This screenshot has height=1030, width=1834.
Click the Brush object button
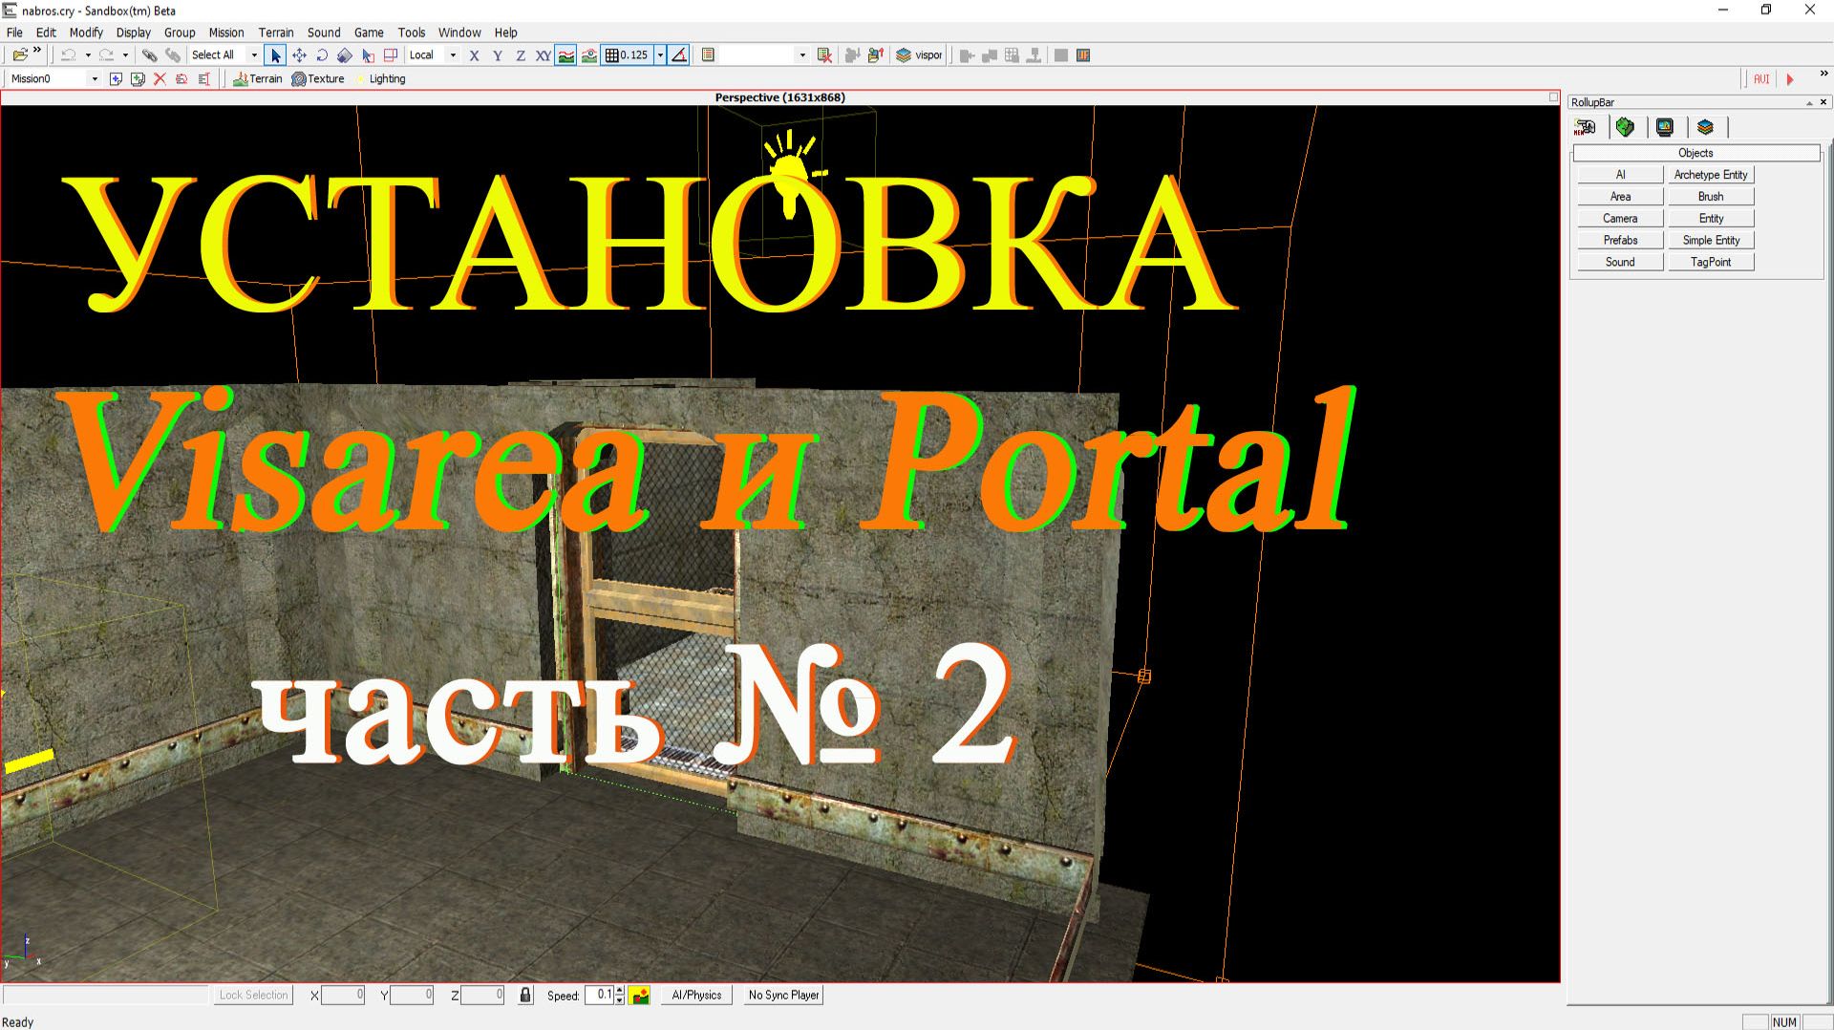[x=1711, y=197]
